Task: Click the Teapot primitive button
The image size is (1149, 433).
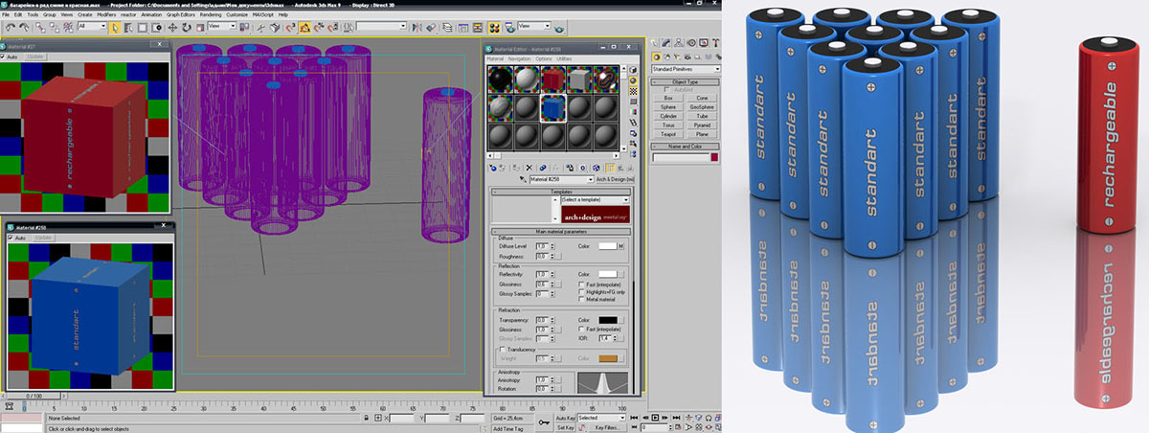Action: tap(668, 134)
